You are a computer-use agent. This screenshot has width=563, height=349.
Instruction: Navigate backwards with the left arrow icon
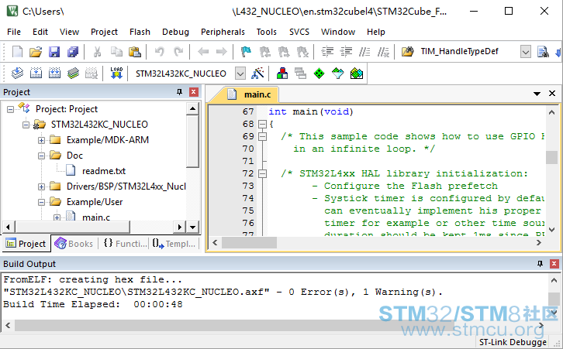click(203, 52)
